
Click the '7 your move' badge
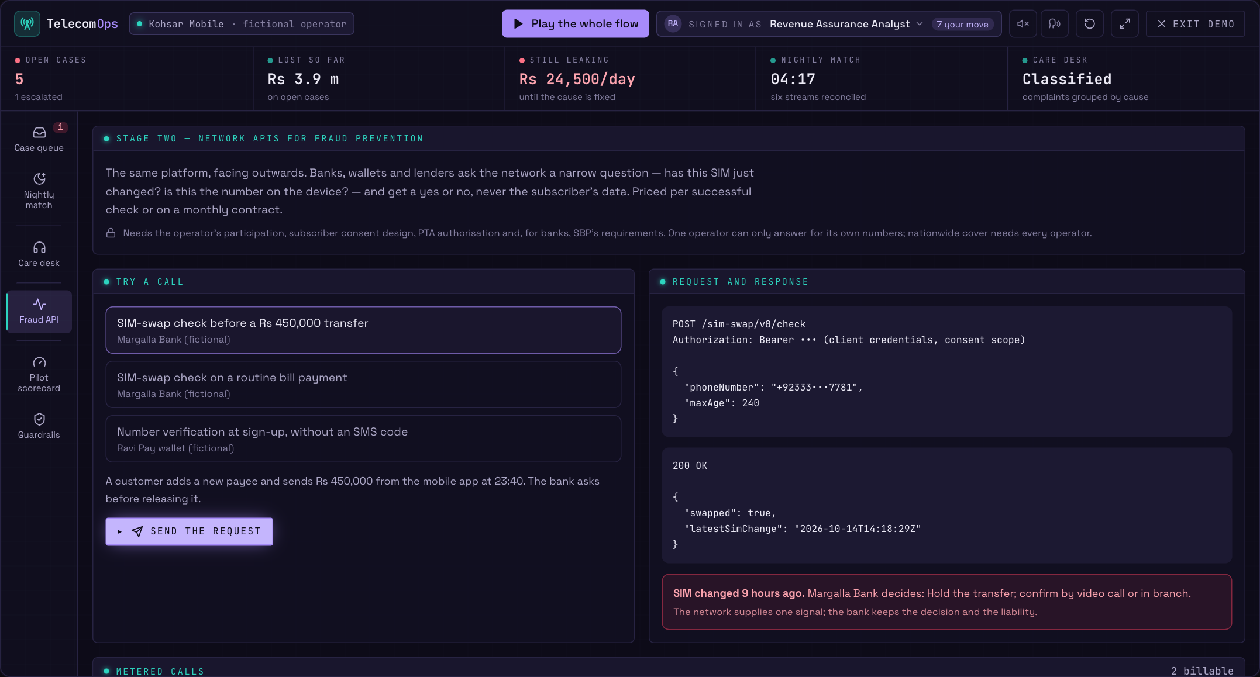click(x=962, y=24)
